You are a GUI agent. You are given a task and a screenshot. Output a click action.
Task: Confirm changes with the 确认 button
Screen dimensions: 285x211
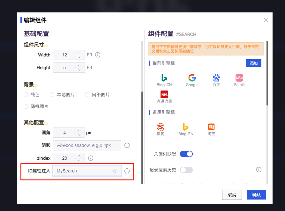click(x=256, y=195)
